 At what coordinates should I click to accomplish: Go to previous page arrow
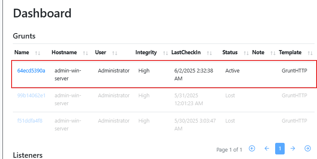click(x=267, y=149)
